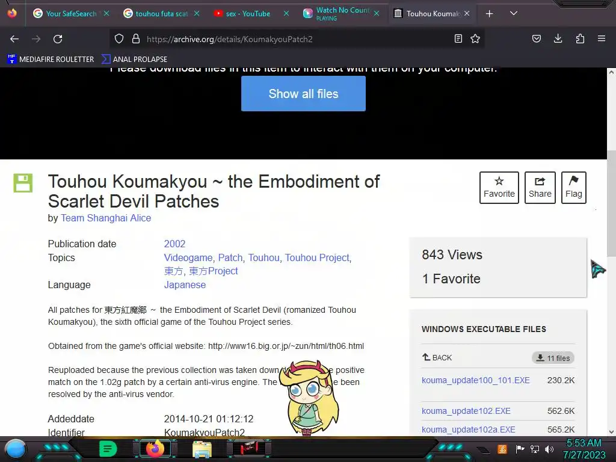The width and height of the screenshot is (616, 462).
Task: Open the extensions puzzle icon
Action: tap(580, 39)
